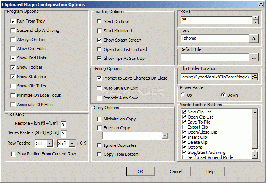Open the Ctrl row pasting dropdown
The image size is (266, 183).
pyautogui.click(x=50, y=143)
